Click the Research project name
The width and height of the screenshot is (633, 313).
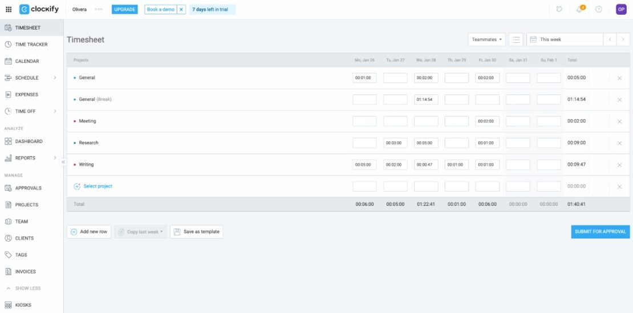[x=88, y=143]
